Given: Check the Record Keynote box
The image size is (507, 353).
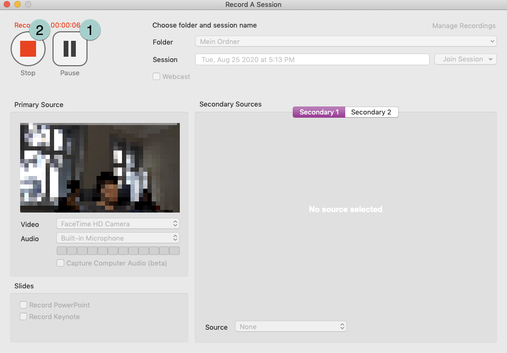Looking at the screenshot, I should (23, 316).
